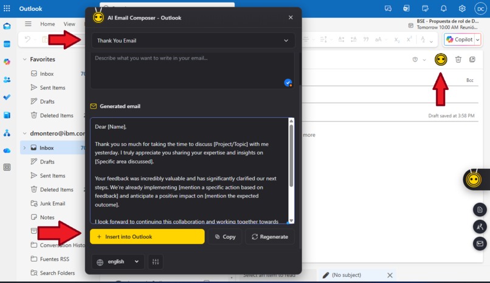
Task: Collapse the Favorites folder group
Action: click(x=25, y=59)
